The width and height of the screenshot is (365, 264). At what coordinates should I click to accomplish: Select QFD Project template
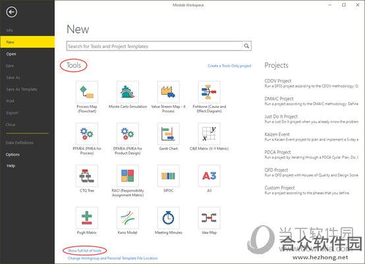[311, 172]
